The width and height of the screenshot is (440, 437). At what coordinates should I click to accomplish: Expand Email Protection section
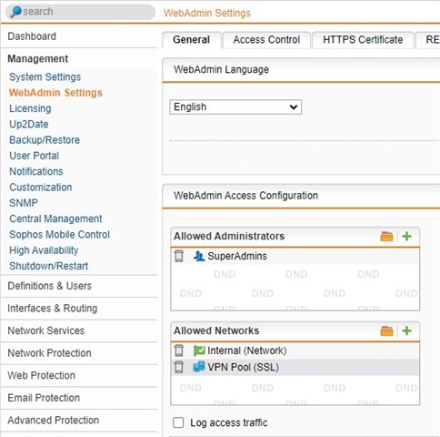(x=44, y=398)
